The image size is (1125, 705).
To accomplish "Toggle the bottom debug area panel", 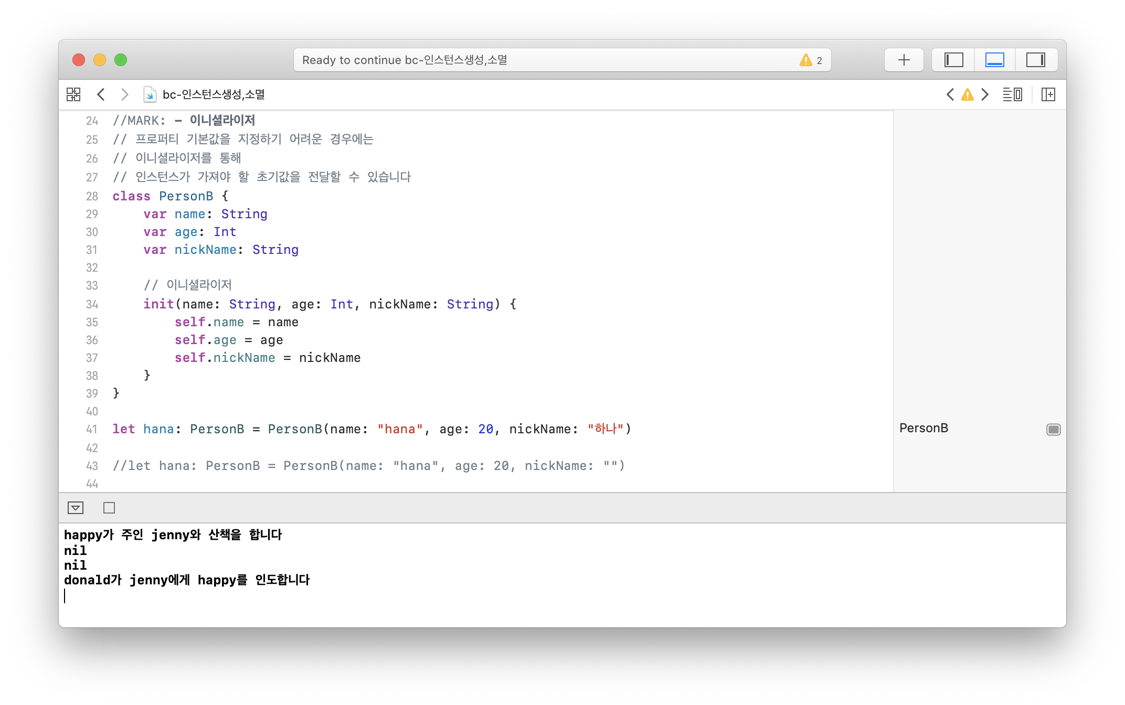I will (x=994, y=60).
